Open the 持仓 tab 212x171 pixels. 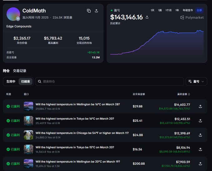click(x=6, y=71)
